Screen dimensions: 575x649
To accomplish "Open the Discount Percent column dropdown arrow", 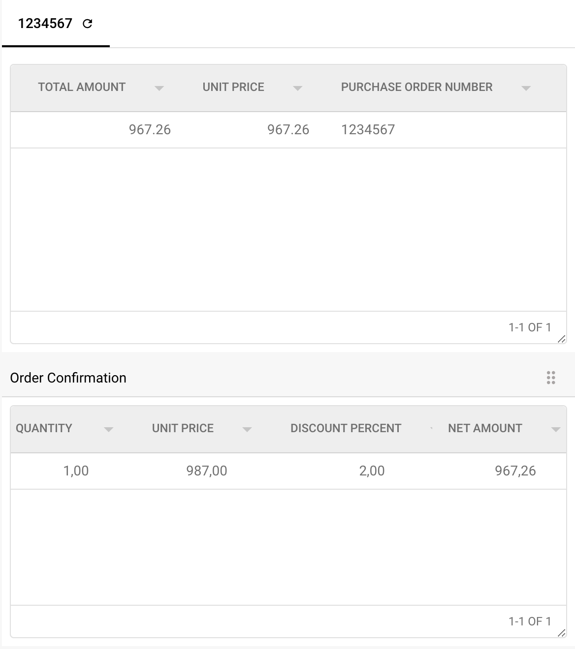I will 431,429.
